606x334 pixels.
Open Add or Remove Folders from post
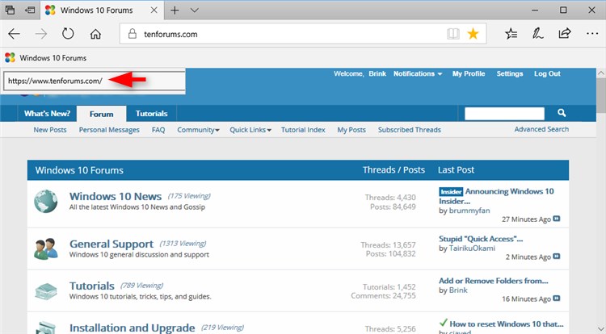494,281
